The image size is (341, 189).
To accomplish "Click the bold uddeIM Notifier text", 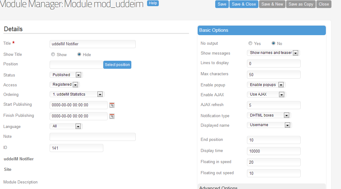I will [x=19, y=159].
